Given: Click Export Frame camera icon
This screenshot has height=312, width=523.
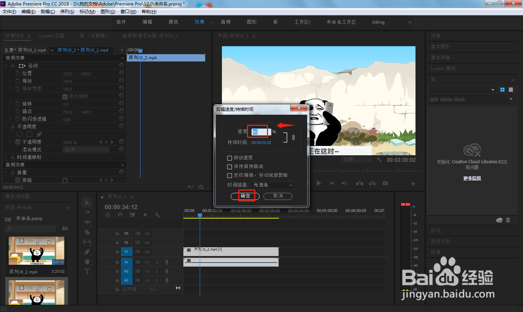Looking at the screenshot, I should pos(385,183).
